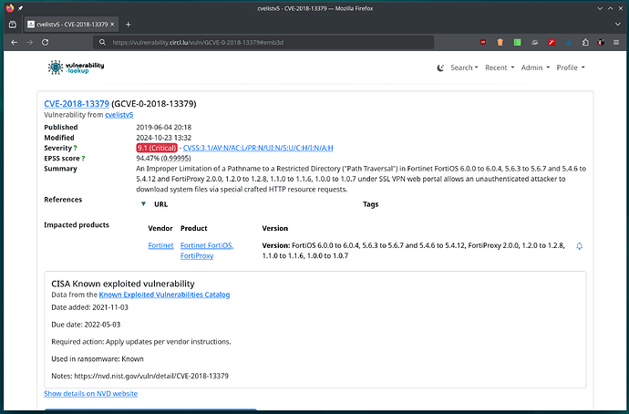Click the uBlock Origin shield extension icon
Image resolution: width=629 pixels, height=414 pixels.
coord(483,42)
